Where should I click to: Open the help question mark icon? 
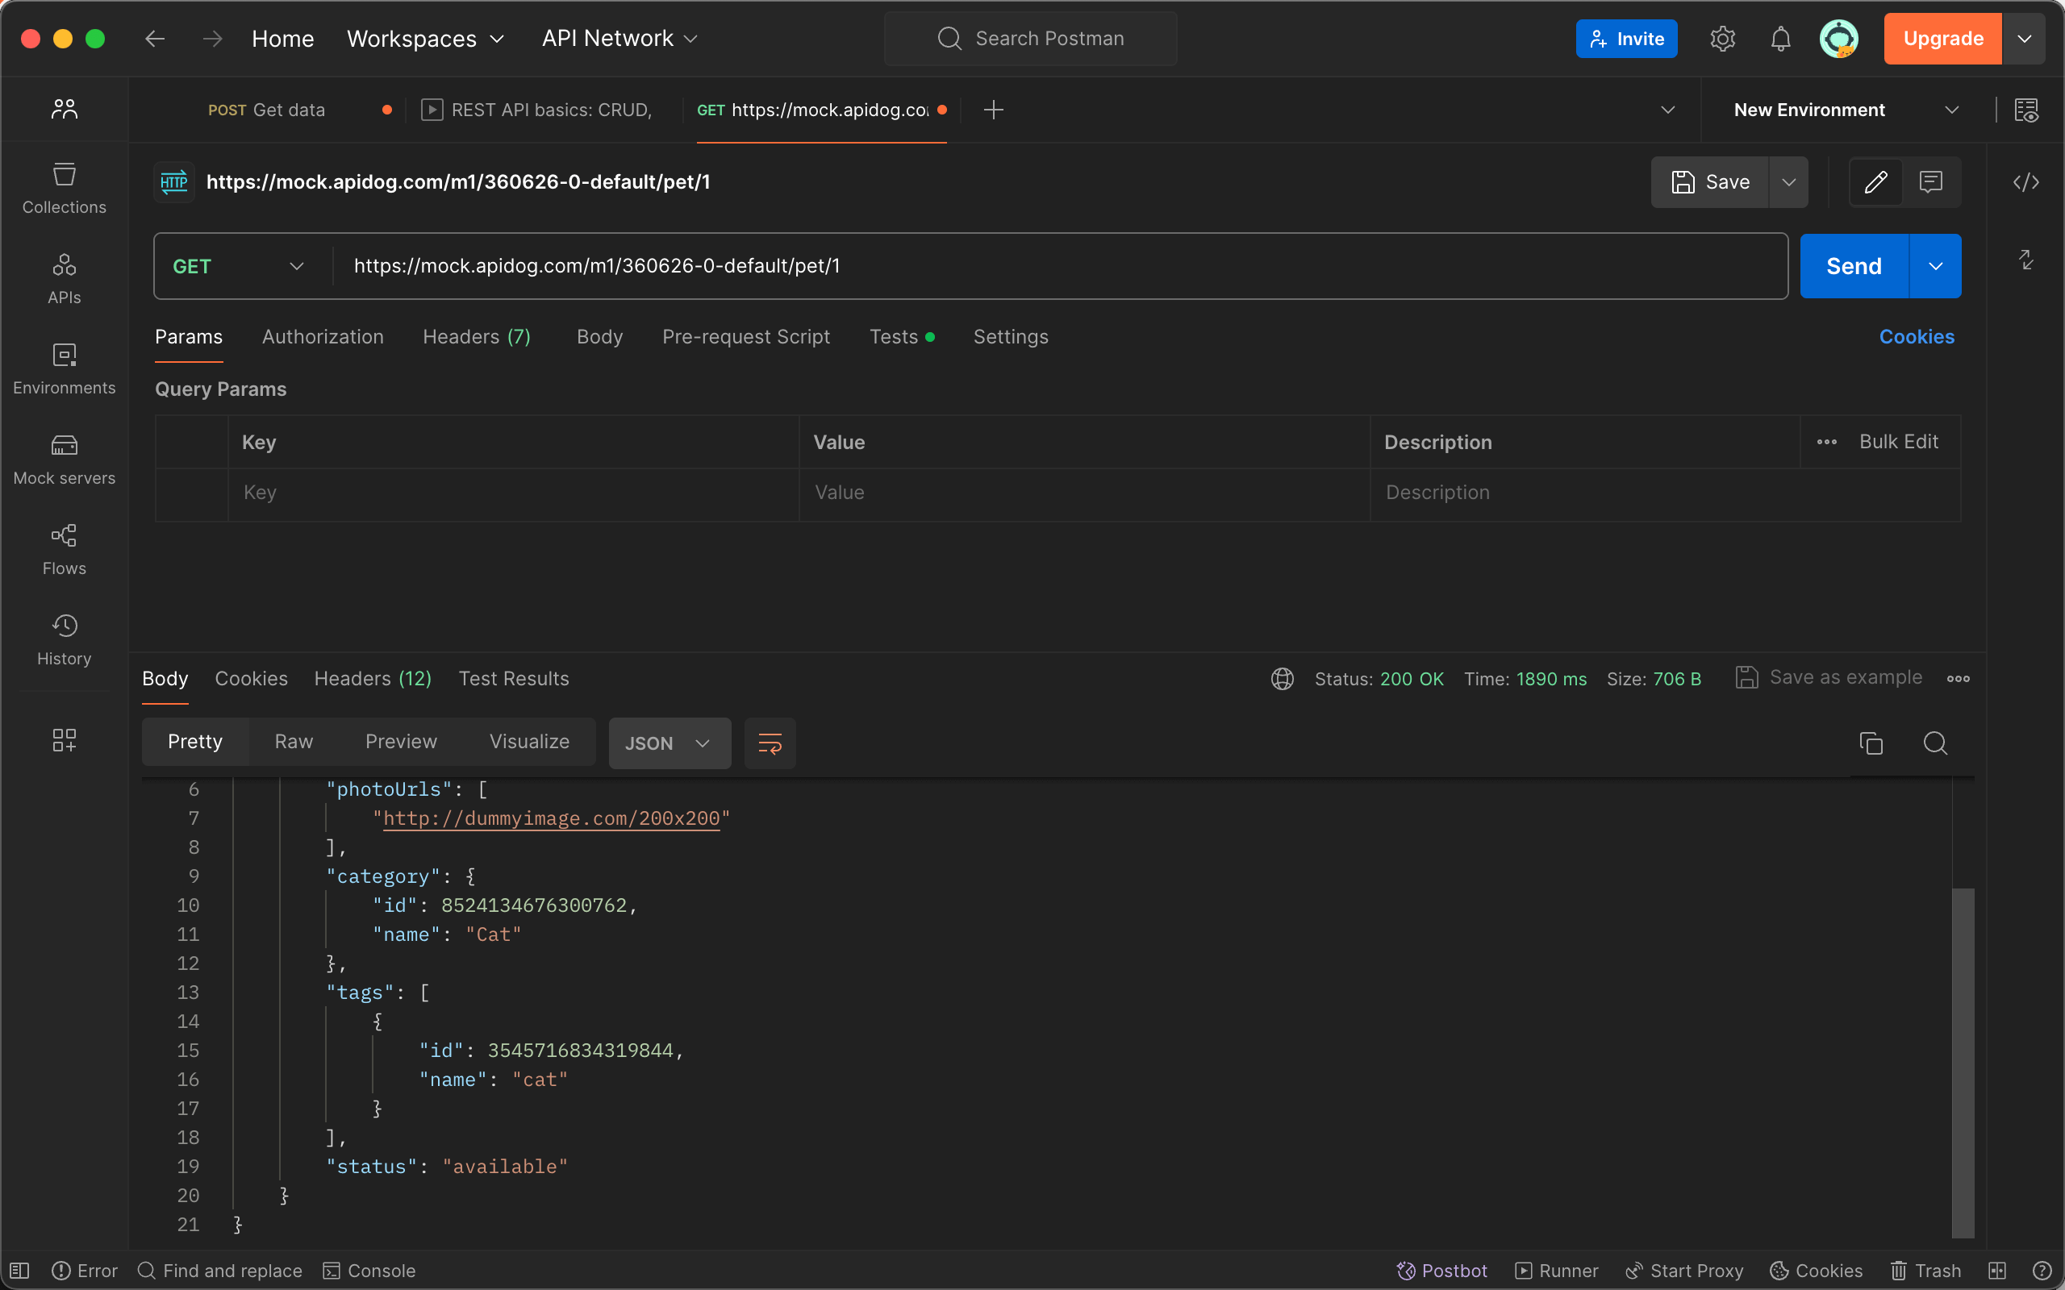point(2042,1271)
